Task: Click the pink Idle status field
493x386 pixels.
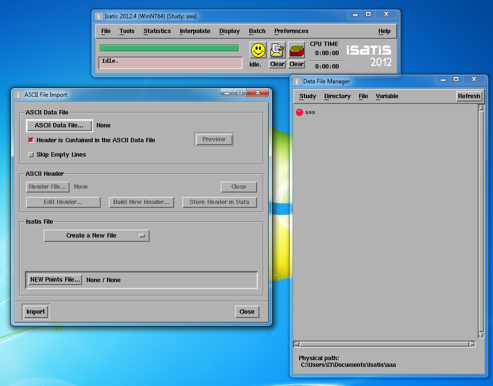Action: [171, 63]
